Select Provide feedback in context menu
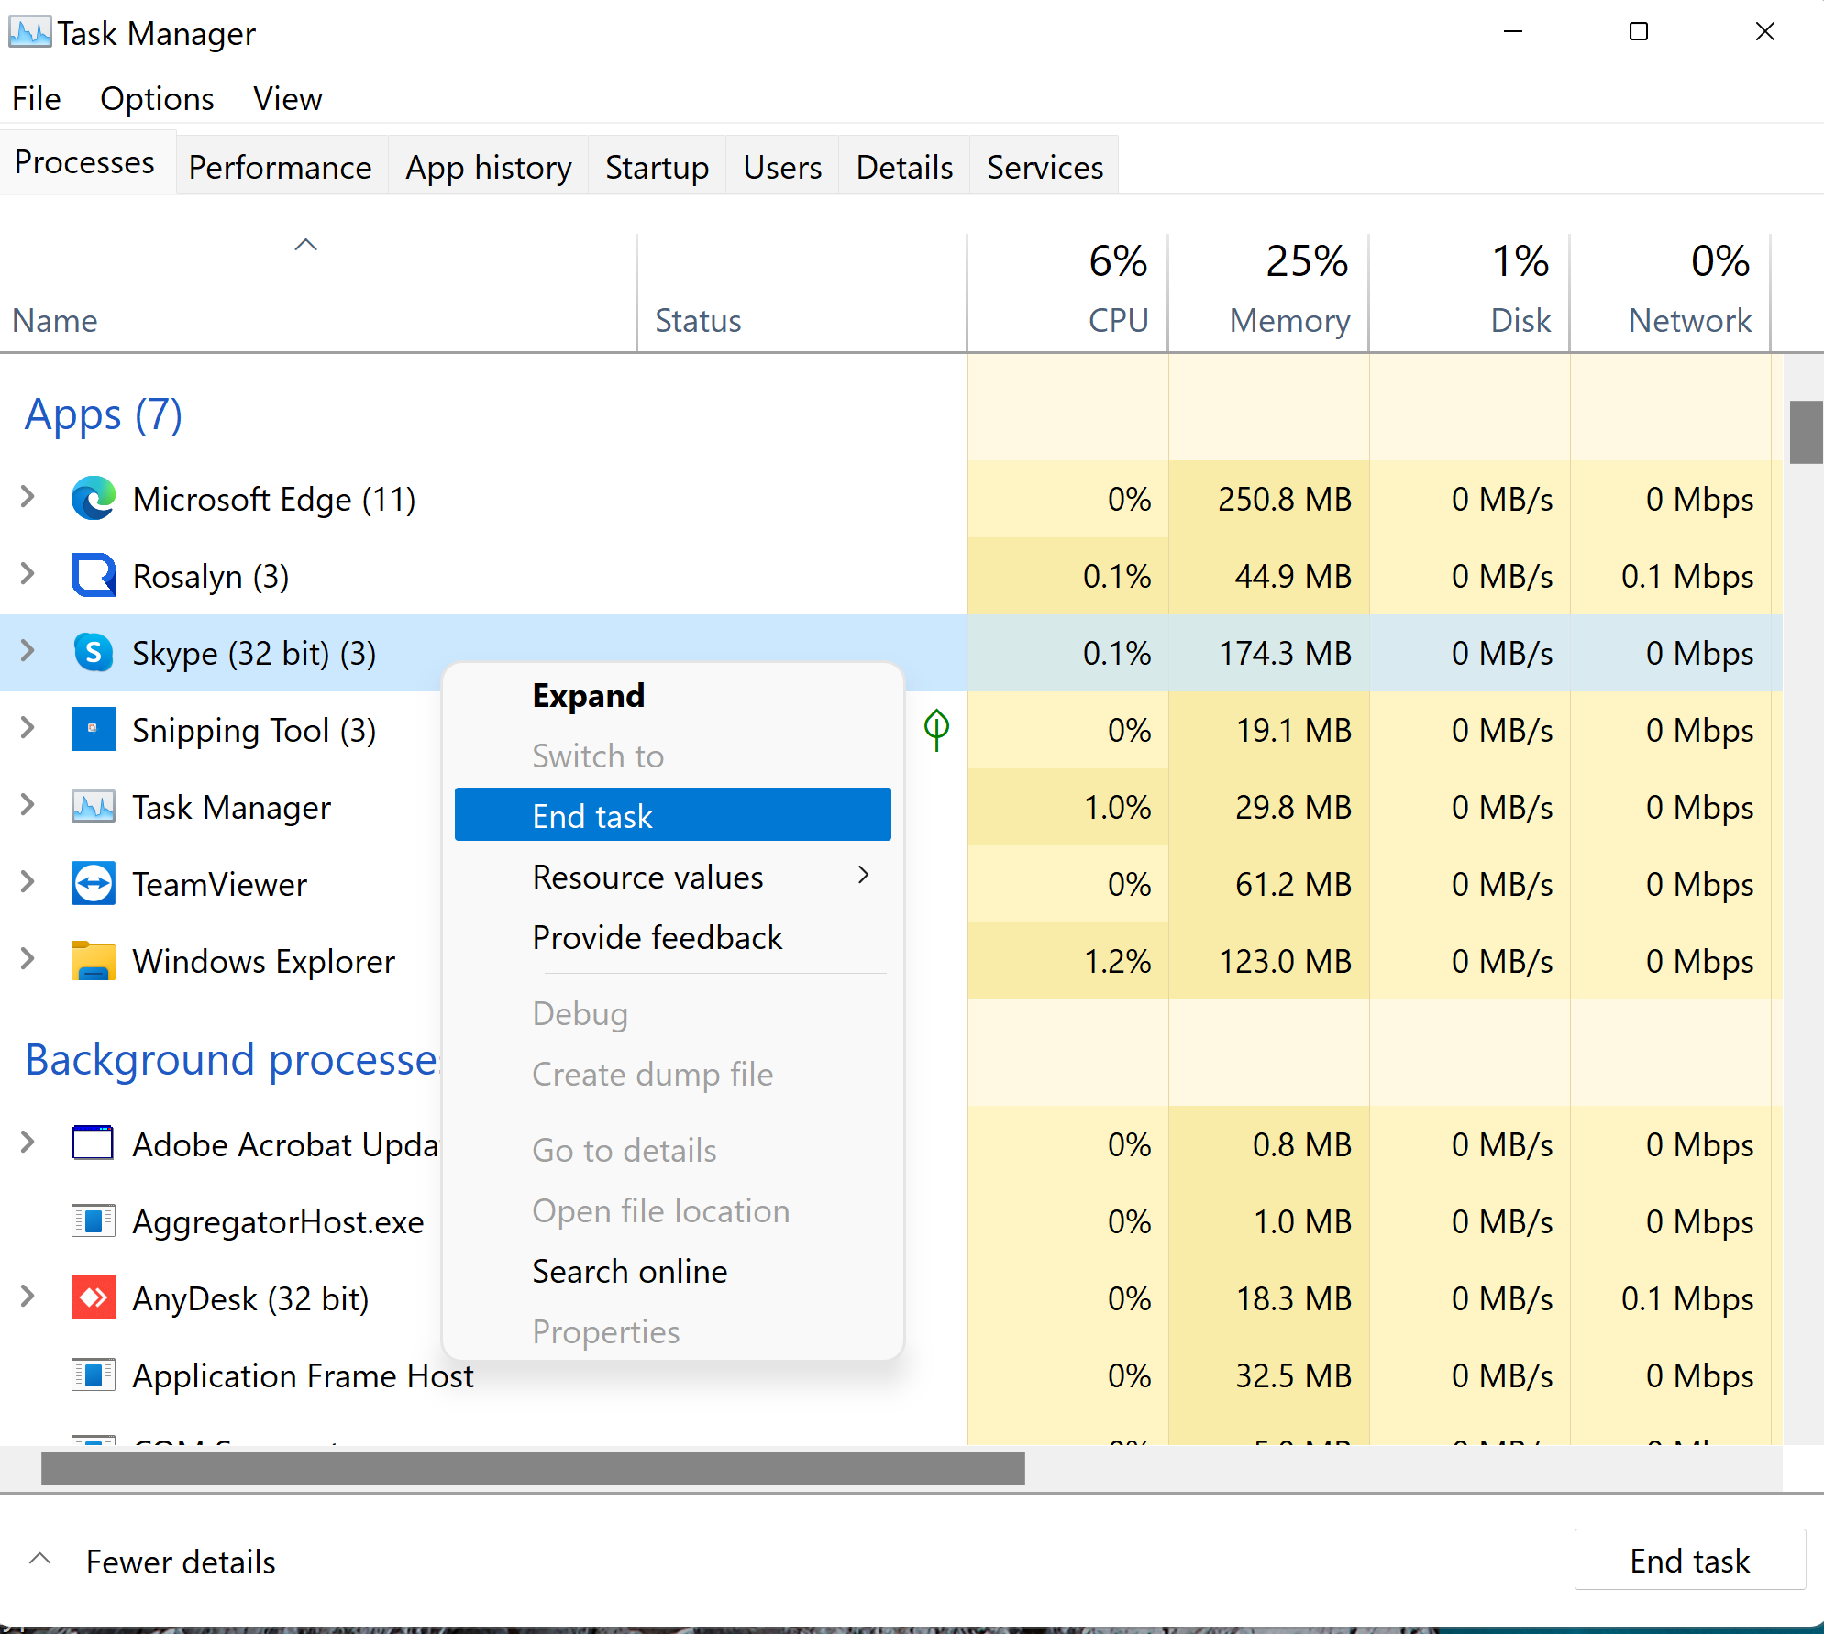This screenshot has width=1824, height=1634. click(673, 937)
